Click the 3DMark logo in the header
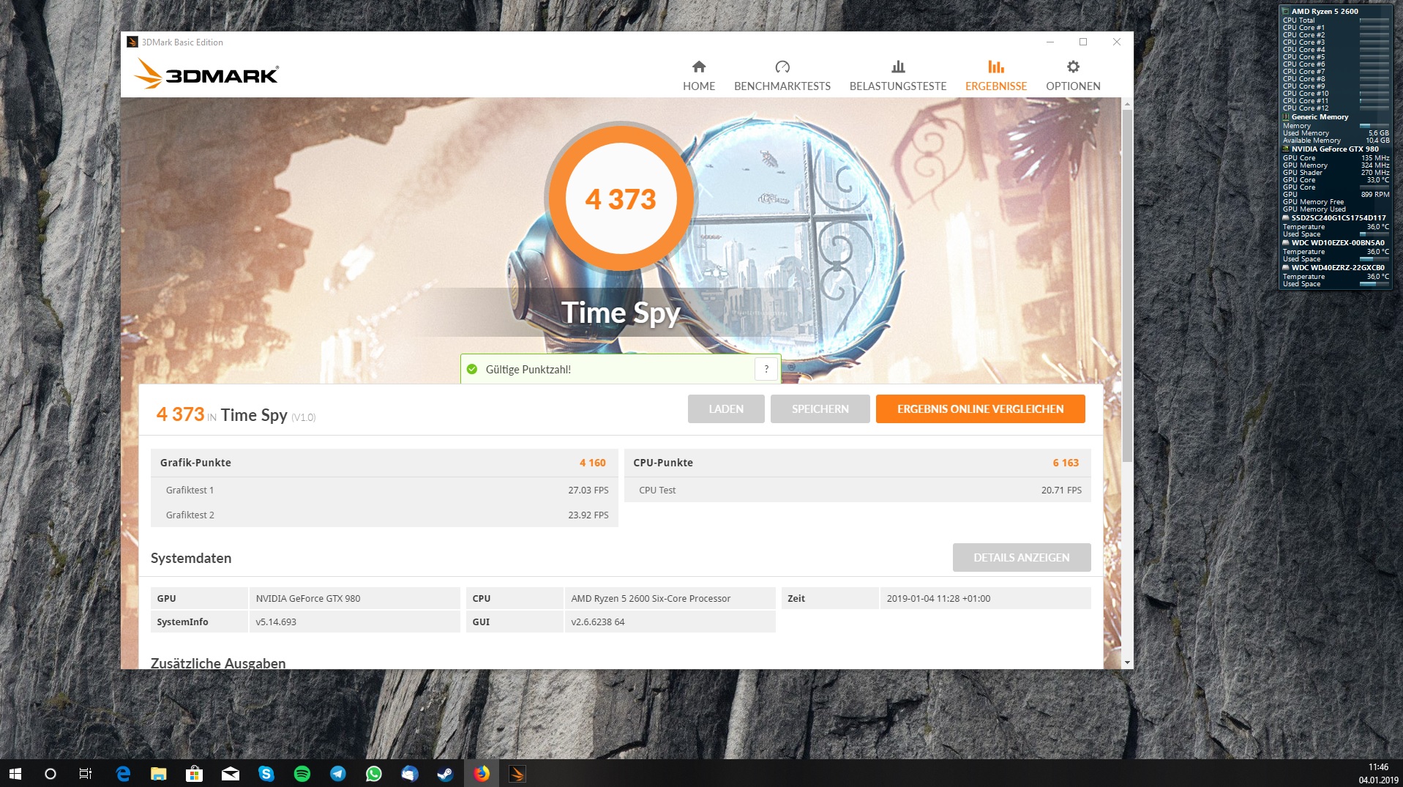This screenshot has width=1403, height=787. (206, 74)
